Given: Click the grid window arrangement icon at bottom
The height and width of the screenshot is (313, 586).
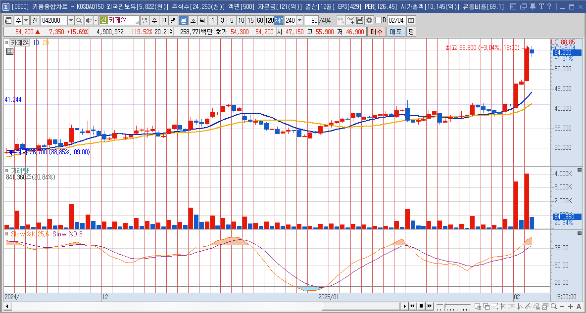Looking at the screenshot, I should (x=478, y=306).
